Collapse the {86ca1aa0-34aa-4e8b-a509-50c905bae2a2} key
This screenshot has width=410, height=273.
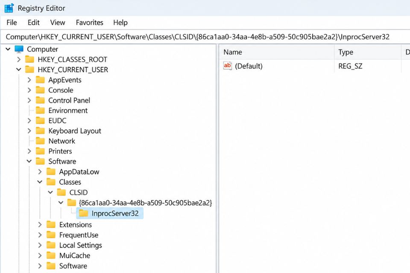pyautogui.click(x=61, y=203)
